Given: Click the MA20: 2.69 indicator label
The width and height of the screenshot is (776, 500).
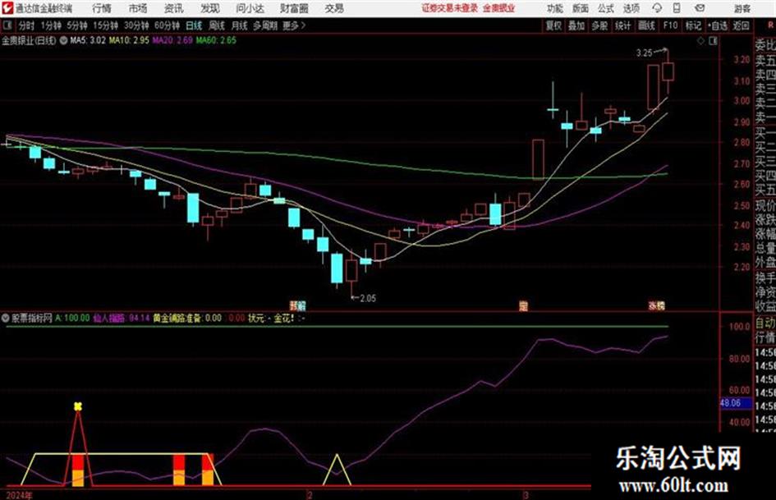Looking at the screenshot, I should point(172,41).
